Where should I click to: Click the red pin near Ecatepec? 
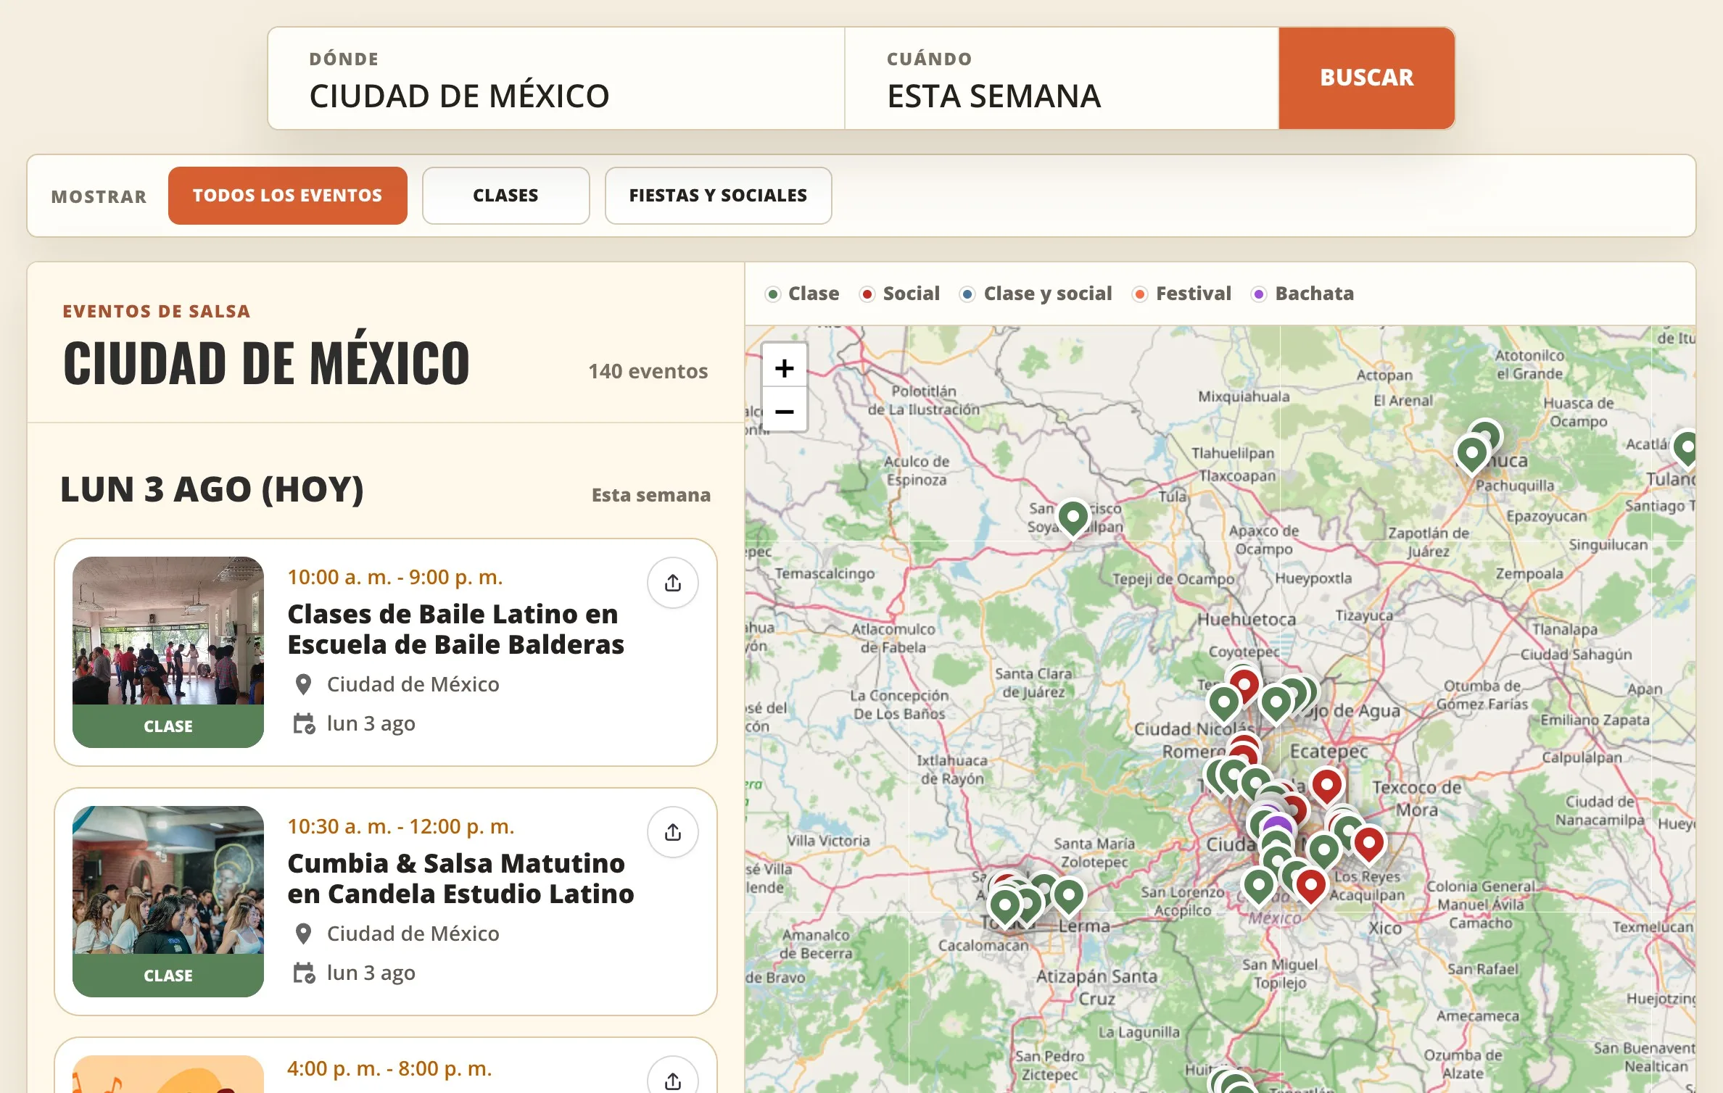pos(1327,785)
